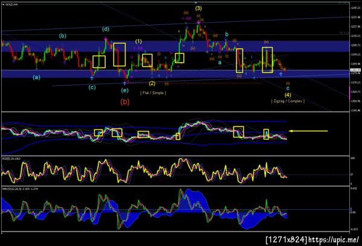Click the pink arrow marker below (d)
The width and height of the screenshot is (362, 246).
[x=106, y=39]
